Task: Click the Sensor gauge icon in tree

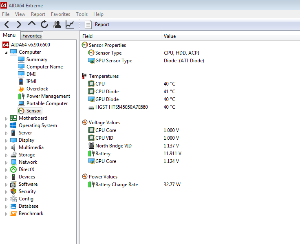Action: pyautogui.click(x=21, y=111)
